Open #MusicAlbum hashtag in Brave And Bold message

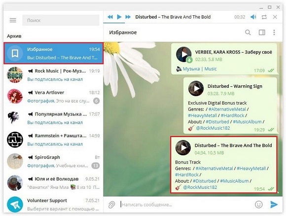click(x=234, y=181)
